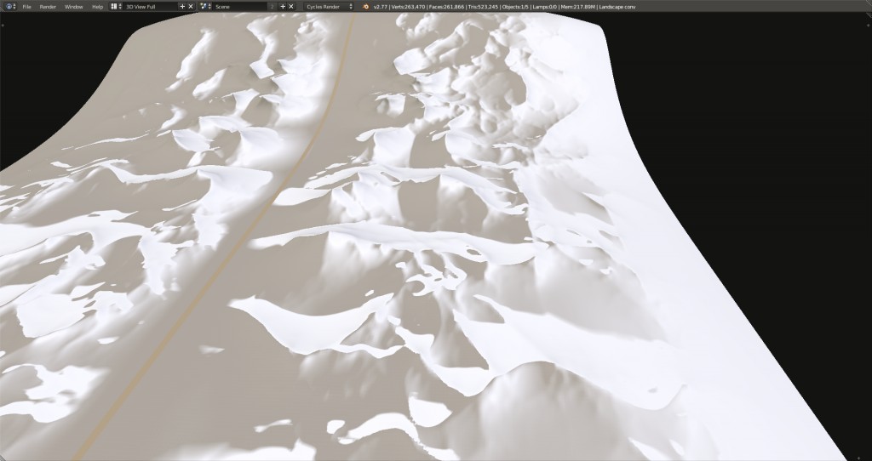
Task: Add a new scene with plus icon
Action: click(x=281, y=6)
